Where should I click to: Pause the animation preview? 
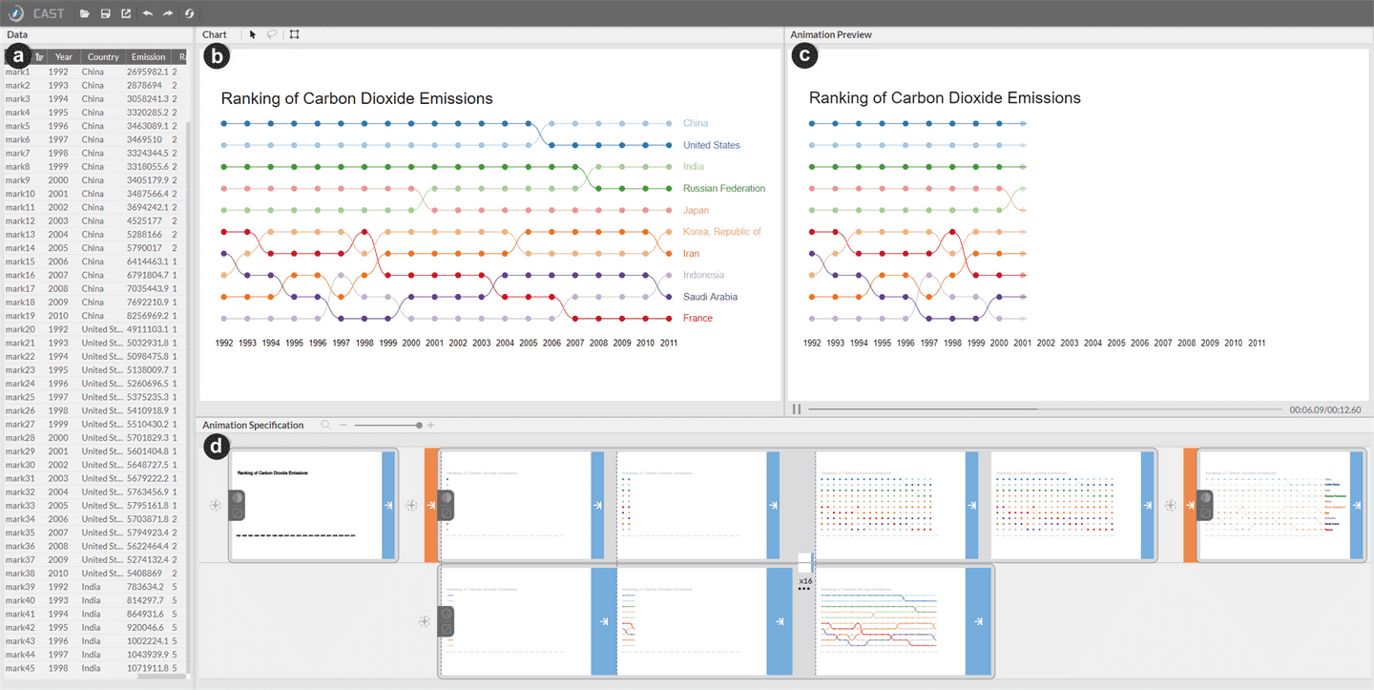[x=797, y=409]
